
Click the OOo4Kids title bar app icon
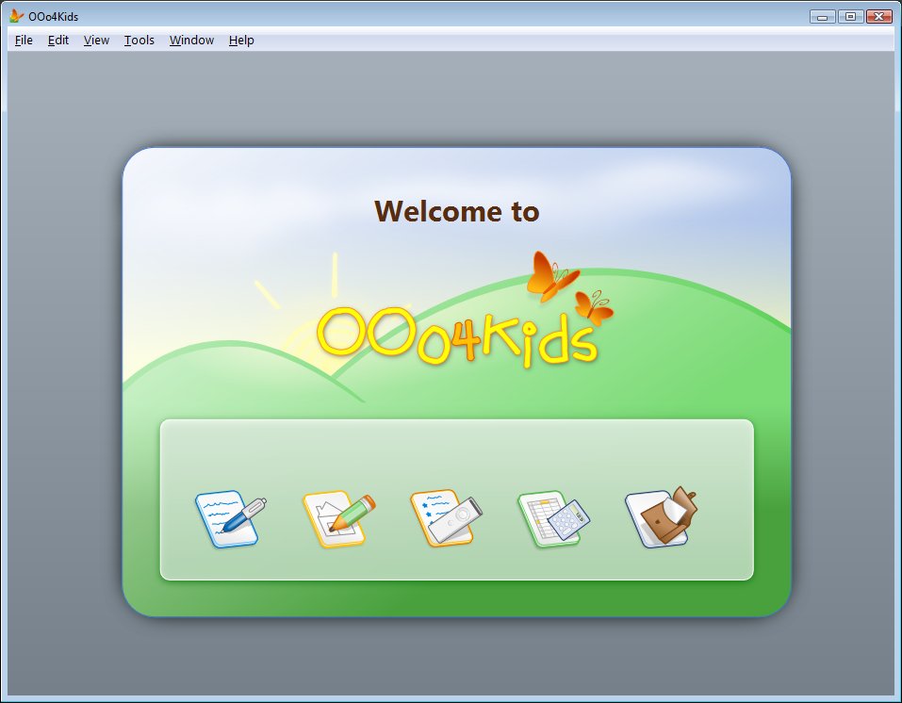[16, 16]
